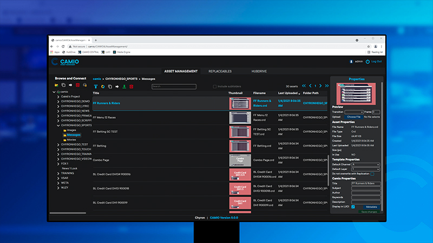This screenshot has height=243, width=433.
Task: Click the red delete folder icon in Browse panel
Action: point(77,85)
